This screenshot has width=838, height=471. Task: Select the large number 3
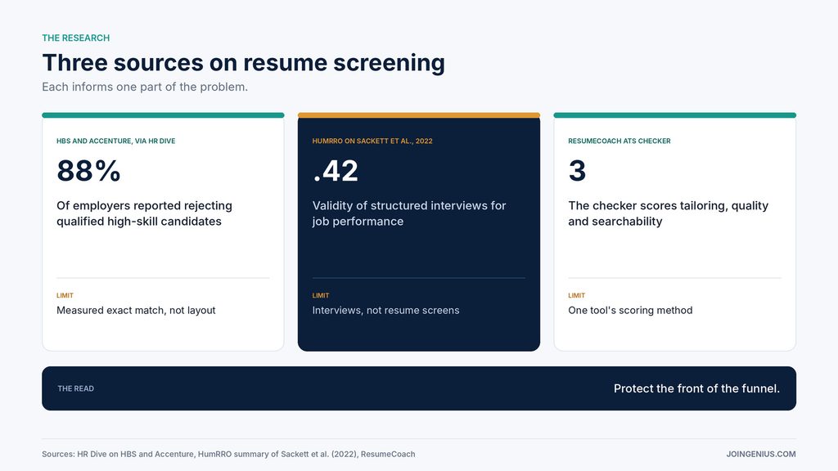point(577,171)
